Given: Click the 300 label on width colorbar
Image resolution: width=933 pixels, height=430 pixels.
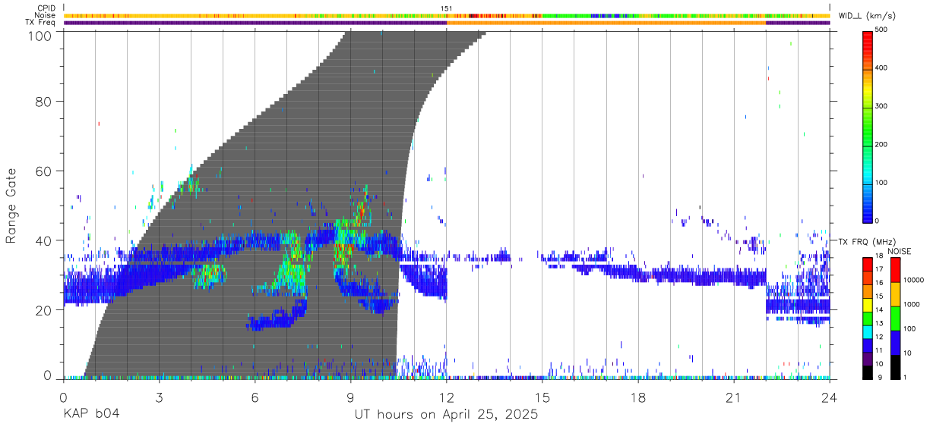Looking at the screenshot, I should tap(883, 106).
